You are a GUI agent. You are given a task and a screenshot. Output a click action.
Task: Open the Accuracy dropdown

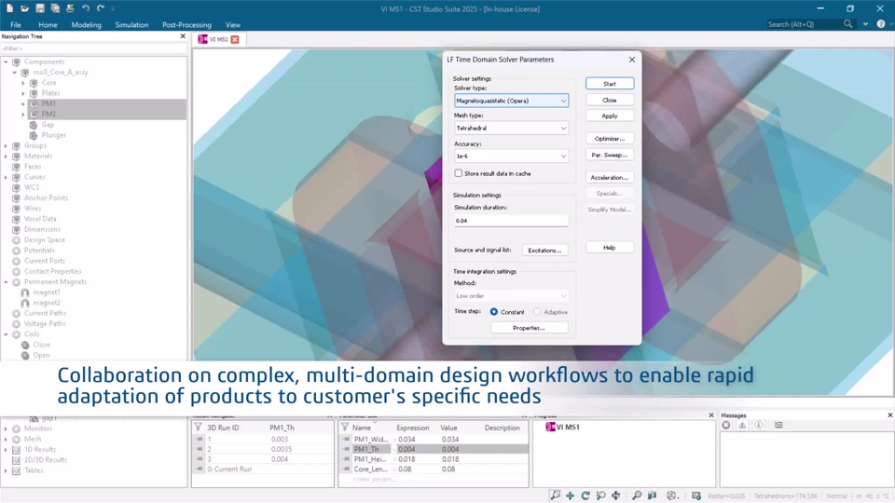coord(512,156)
